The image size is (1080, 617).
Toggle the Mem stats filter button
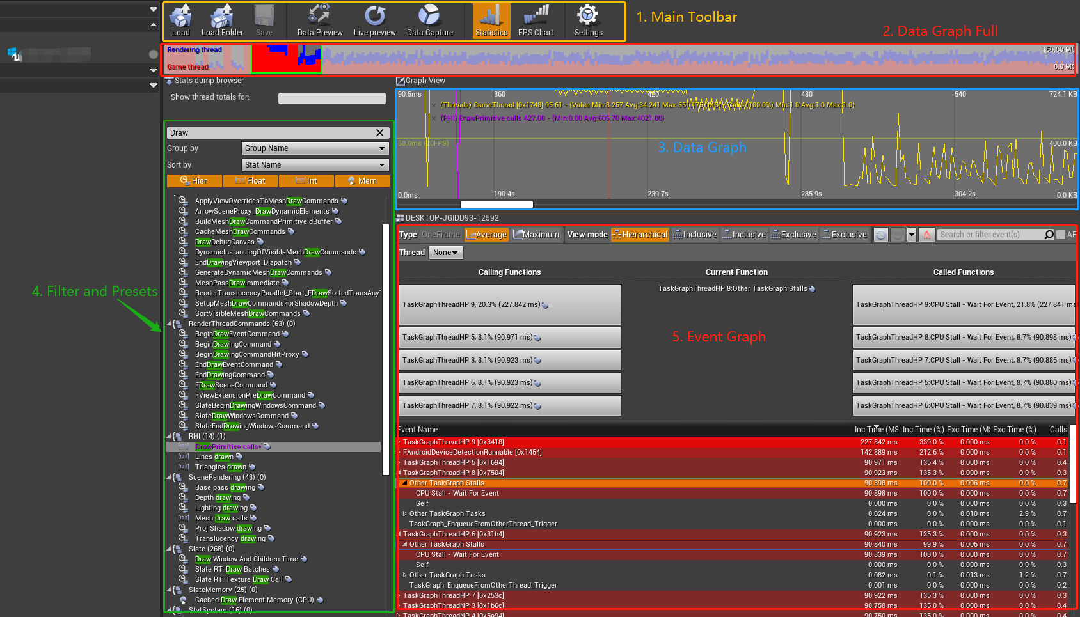pyautogui.click(x=362, y=181)
